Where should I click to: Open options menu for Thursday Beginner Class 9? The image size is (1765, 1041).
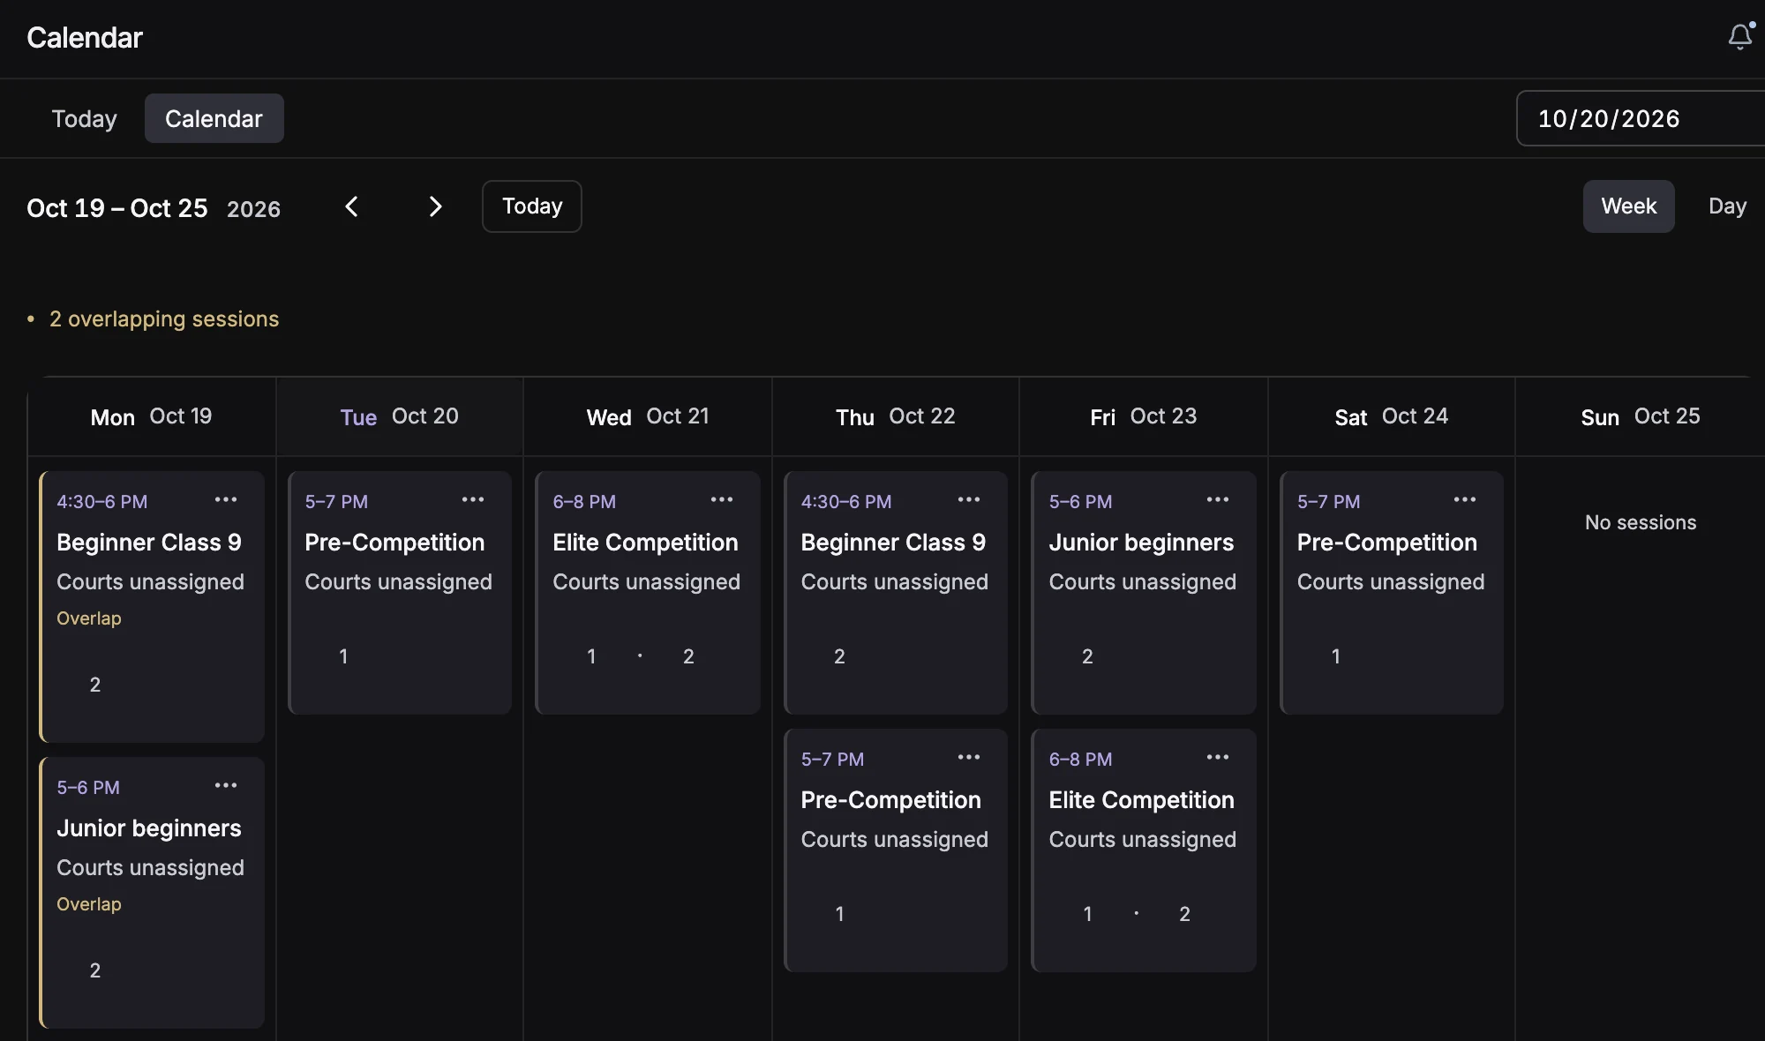(969, 499)
